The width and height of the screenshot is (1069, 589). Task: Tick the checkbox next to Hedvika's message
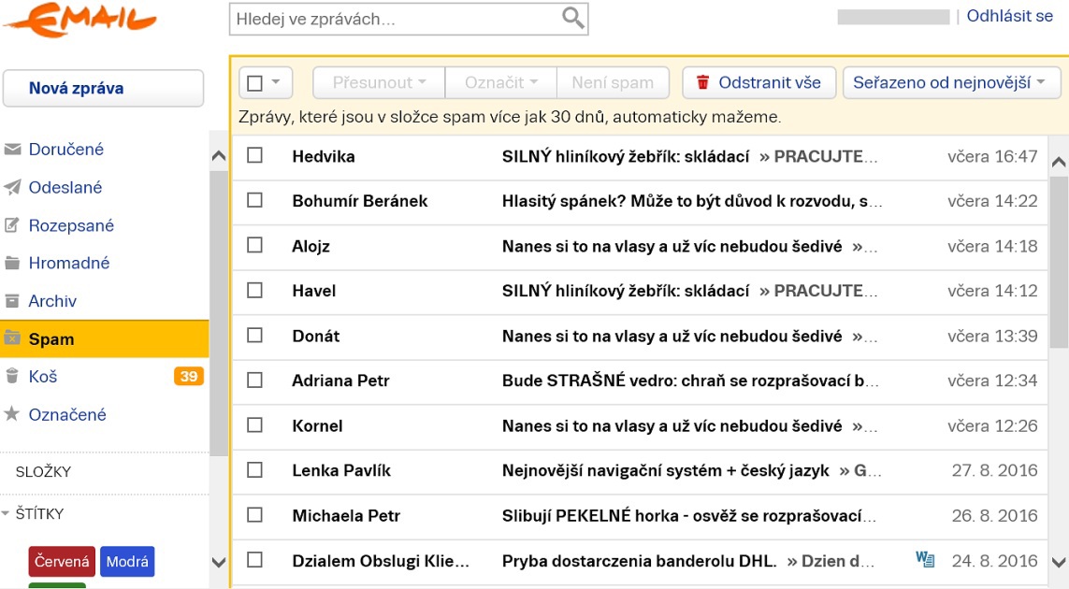[x=254, y=156]
